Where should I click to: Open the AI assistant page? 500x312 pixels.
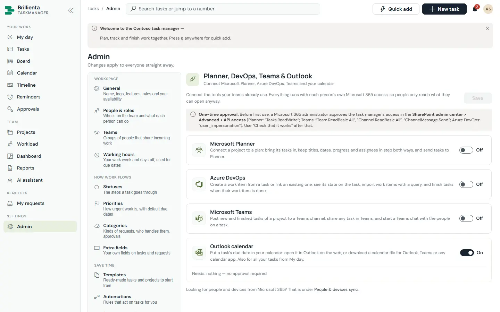(x=40, y=180)
